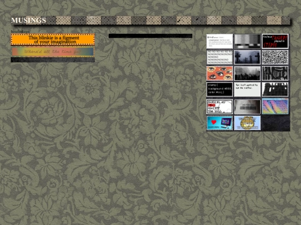Click the 'BANGING my HEAD AGAINST the WALL' stamp
The width and height of the screenshot is (301, 225).
coord(220,107)
